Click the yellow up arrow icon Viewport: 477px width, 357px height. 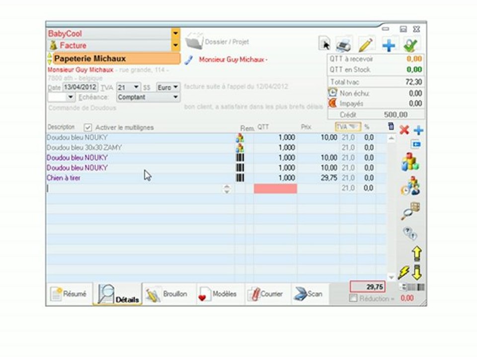(x=417, y=253)
